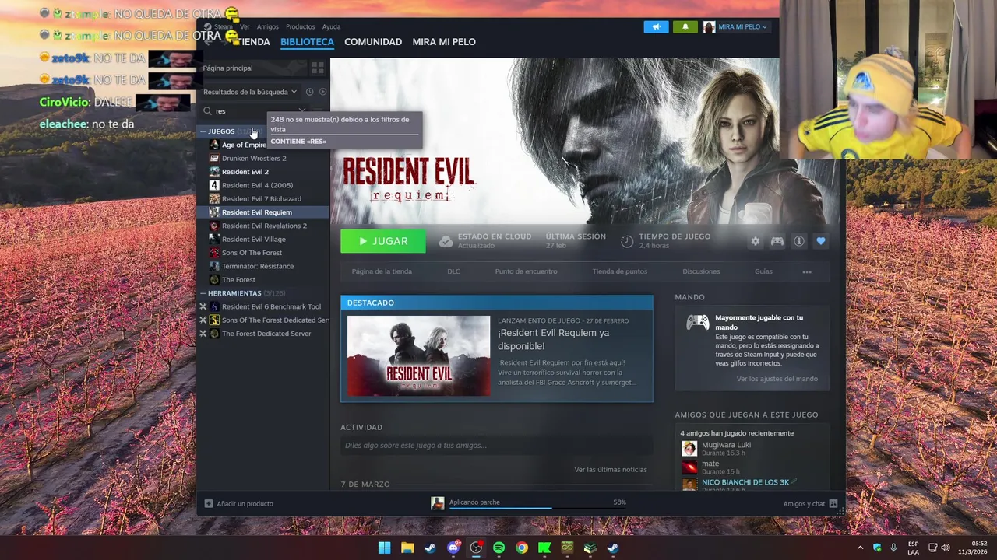Open friend Mugiwara Luki's avatar
997x560 pixels.
(x=689, y=448)
